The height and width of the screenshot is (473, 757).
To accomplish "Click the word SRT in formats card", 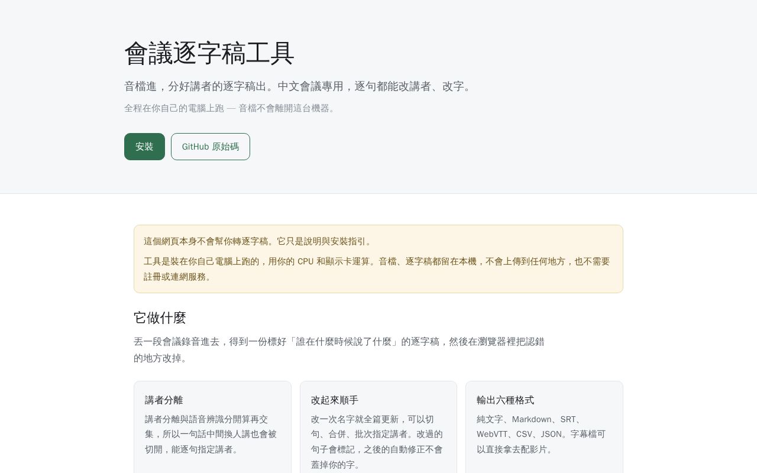I will point(568,419).
